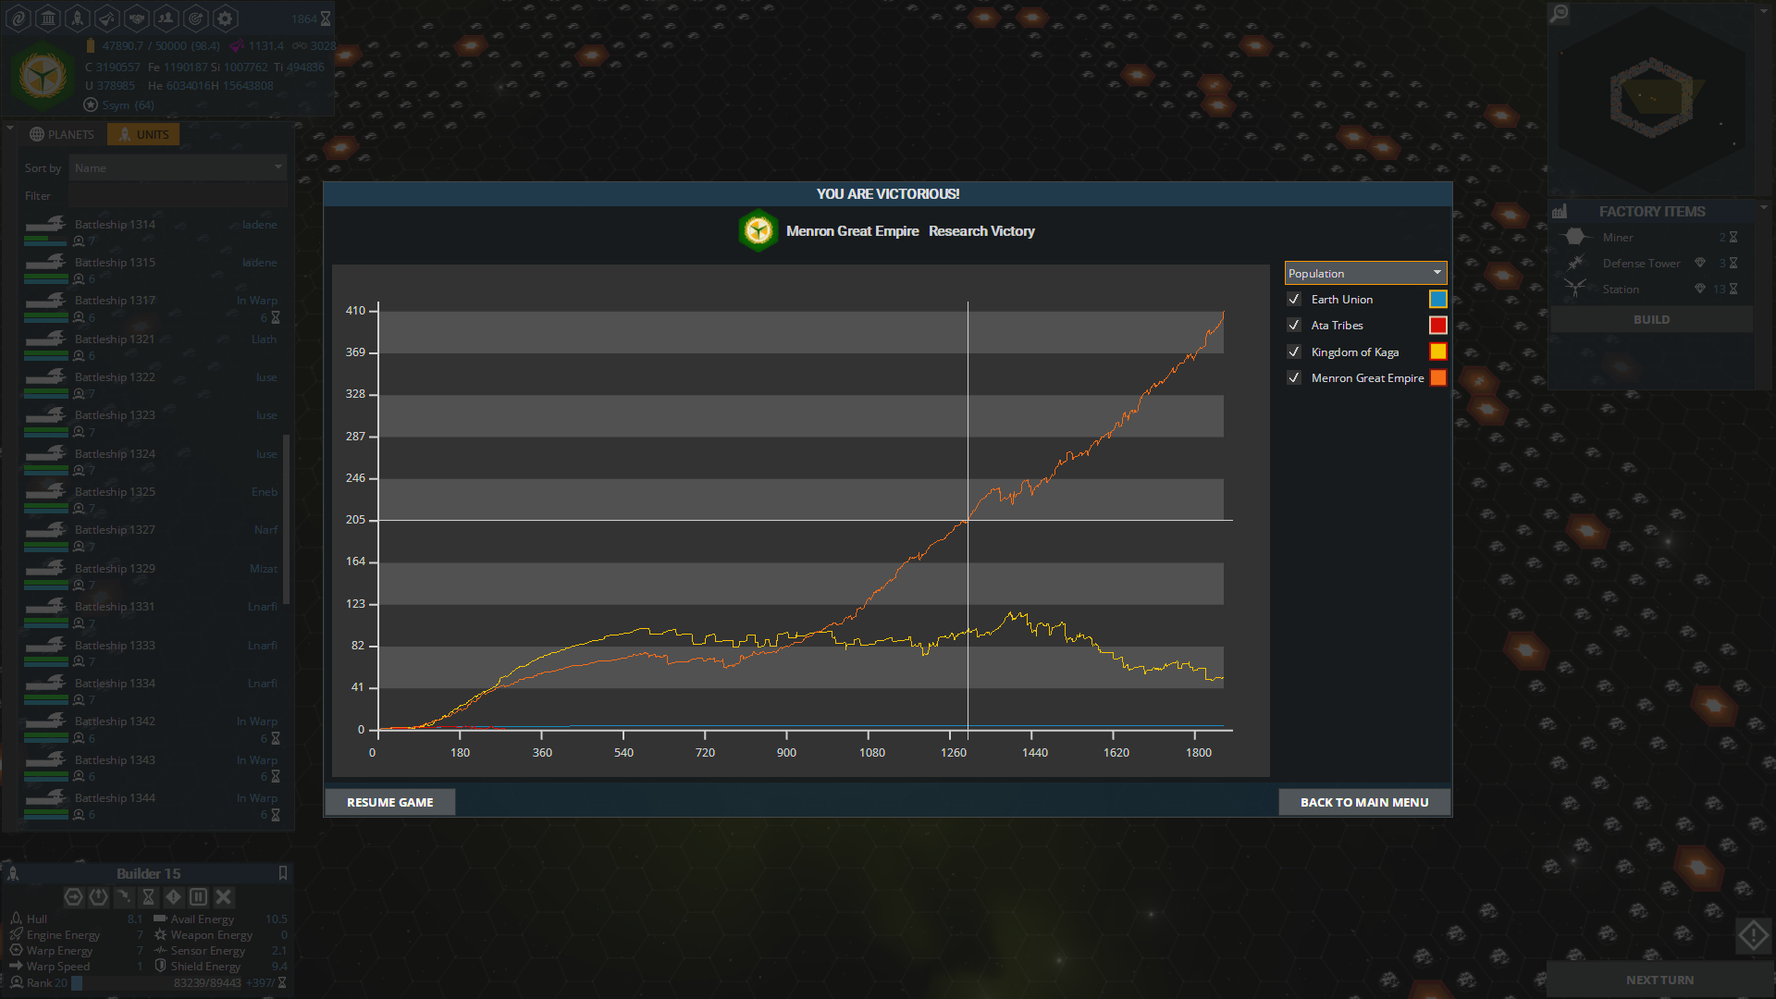Click the unit Filter input field
This screenshot has width=1776, height=999.
[178, 196]
